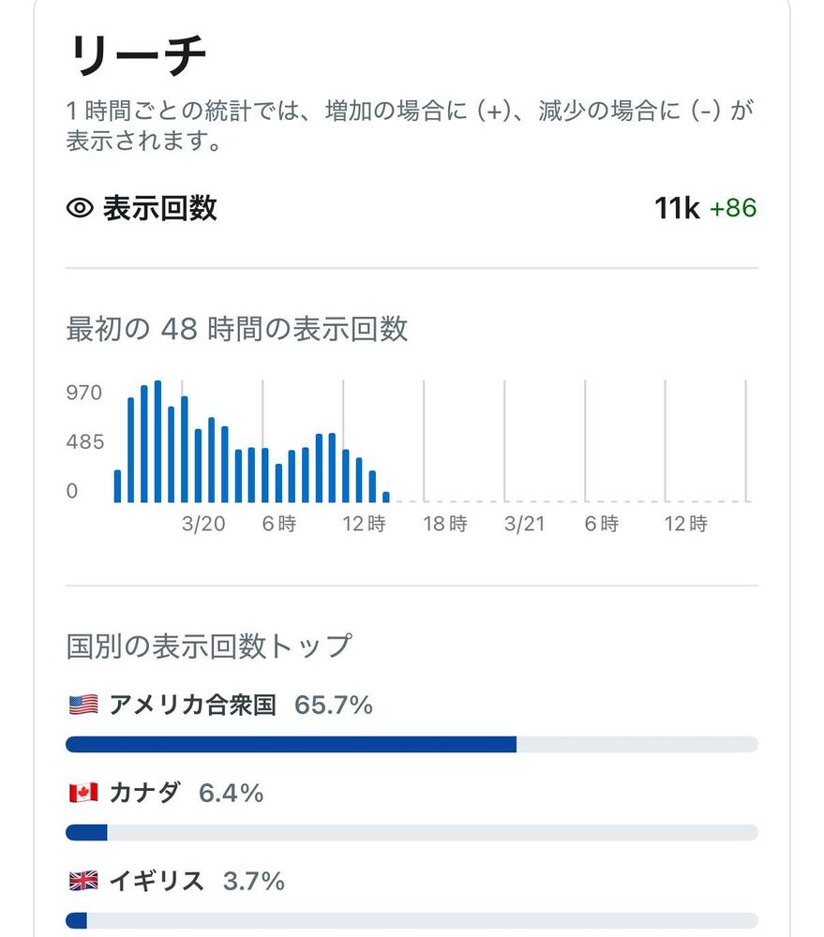
Task: Tap the United States flag icon
Action: click(x=83, y=706)
